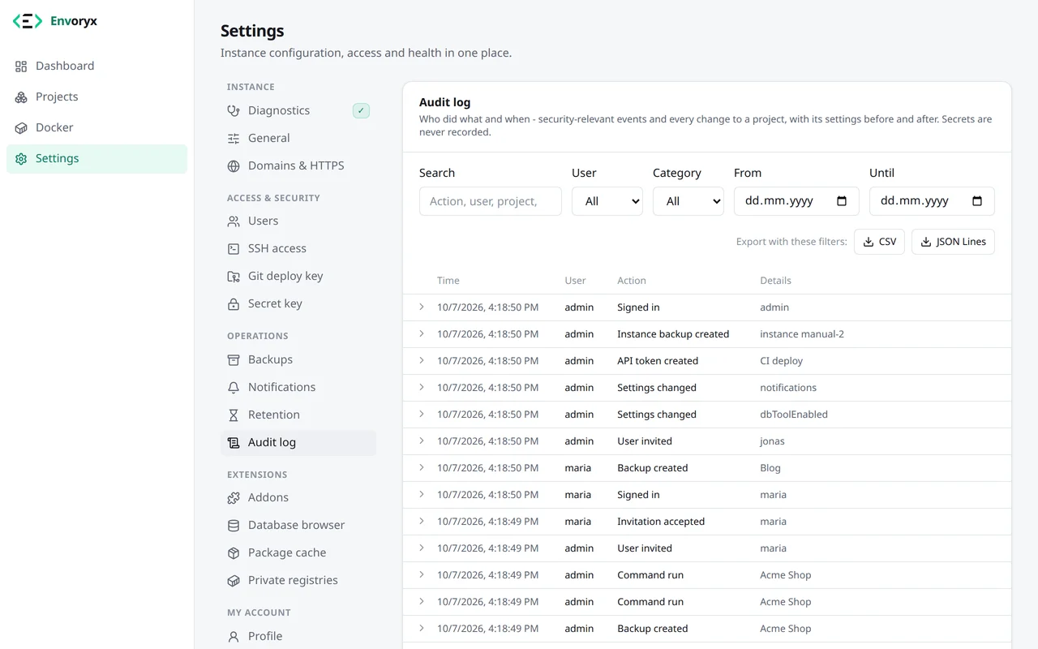Open the From date calendar picker
Viewport: 1038px width, 649px height.
pos(842,201)
